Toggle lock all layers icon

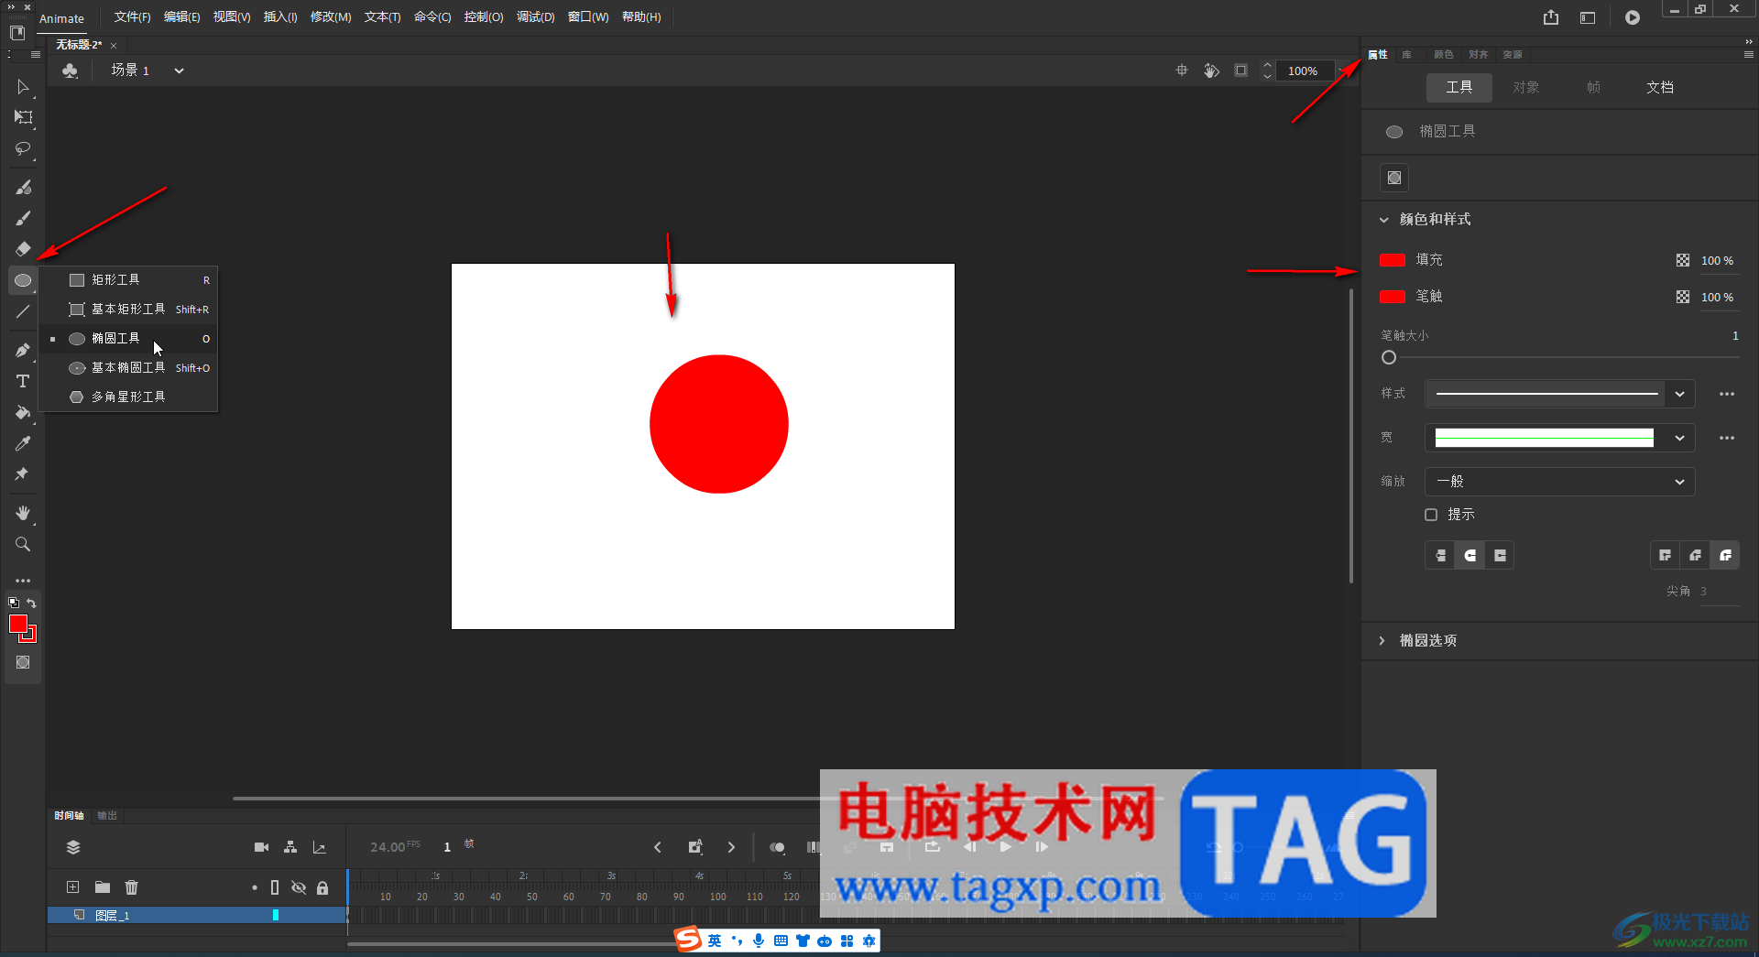click(x=322, y=887)
